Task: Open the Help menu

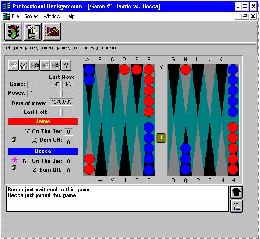Action: [x=70, y=16]
